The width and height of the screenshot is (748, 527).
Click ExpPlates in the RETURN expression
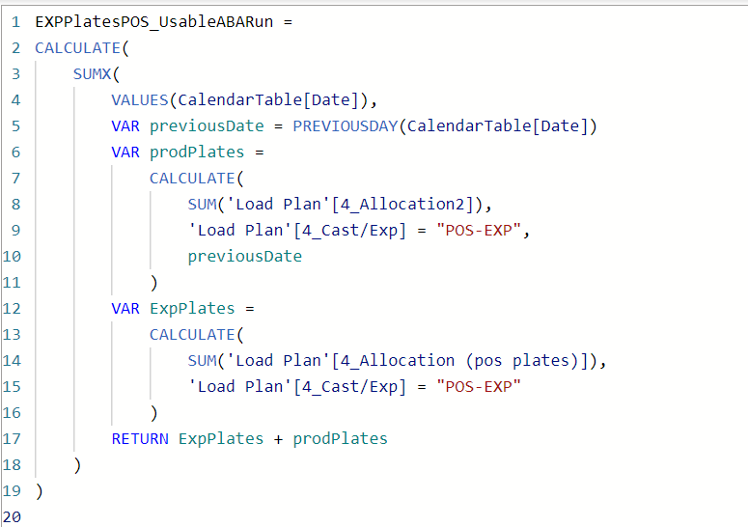tap(221, 439)
